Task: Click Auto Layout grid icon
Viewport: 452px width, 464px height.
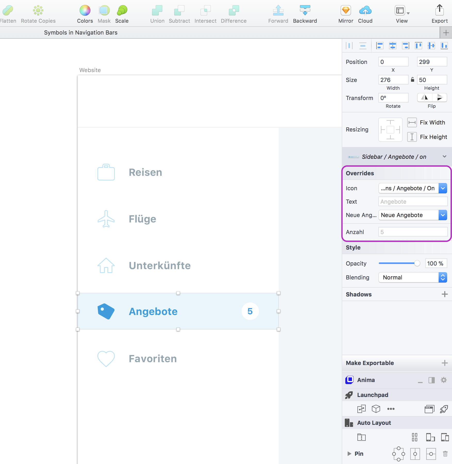Action: pyautogui.click(x=415, y=437)
